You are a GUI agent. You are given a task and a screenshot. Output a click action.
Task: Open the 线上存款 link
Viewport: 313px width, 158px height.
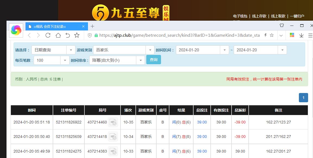pyautogui.click(x=259, y=16)
